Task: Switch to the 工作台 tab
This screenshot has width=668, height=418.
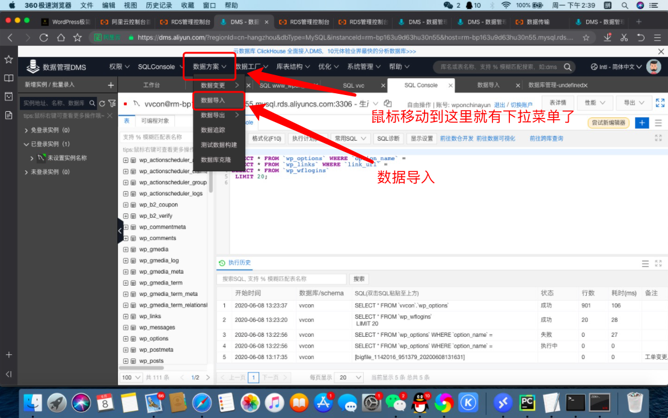Action: (152, 85)
